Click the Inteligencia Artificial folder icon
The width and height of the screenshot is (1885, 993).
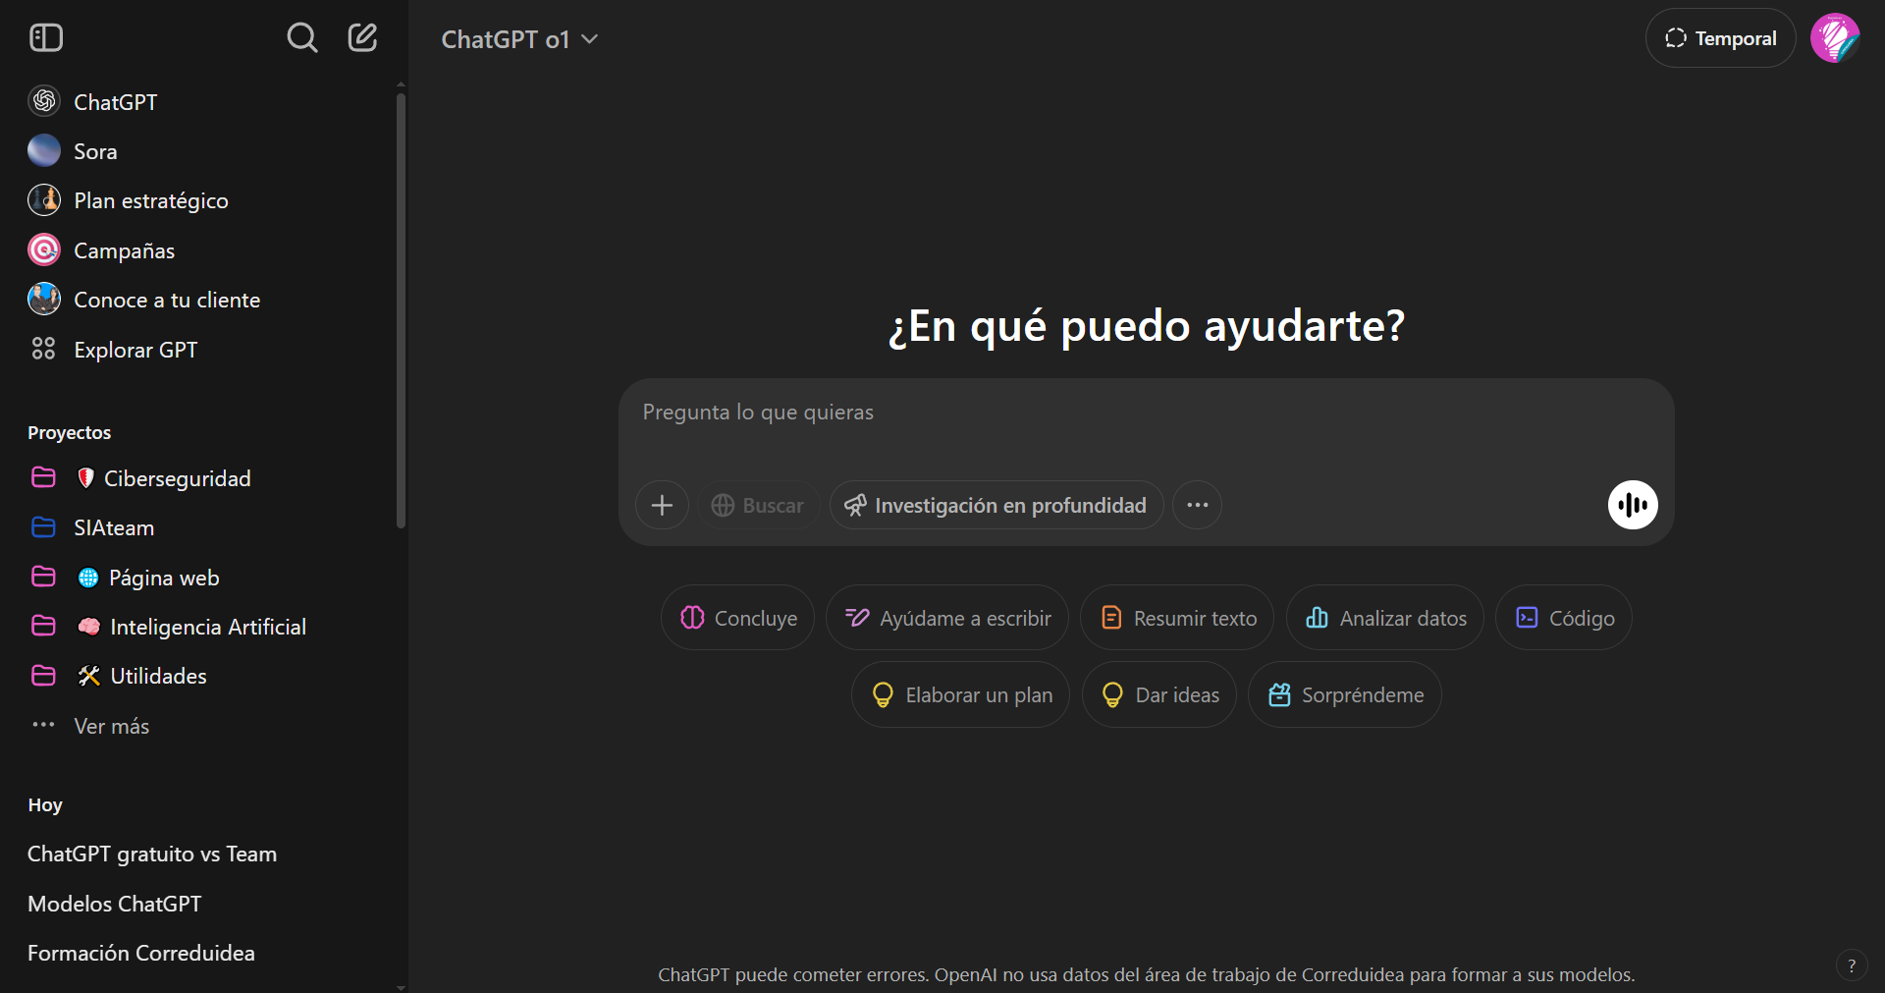point(43,626)
